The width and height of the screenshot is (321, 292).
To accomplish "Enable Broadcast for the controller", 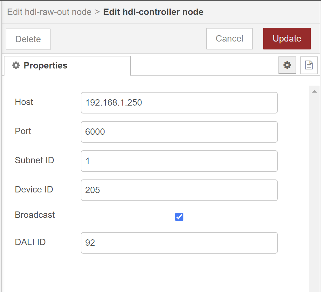I will pyautogui.click(x=179, y=217).
